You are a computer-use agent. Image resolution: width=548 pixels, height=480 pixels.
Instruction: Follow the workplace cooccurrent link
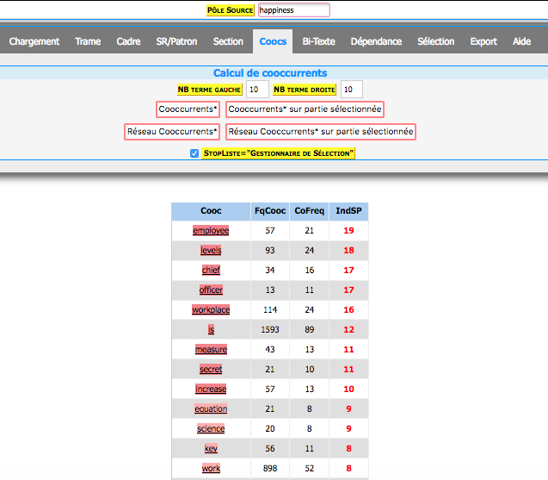[211, 309]
